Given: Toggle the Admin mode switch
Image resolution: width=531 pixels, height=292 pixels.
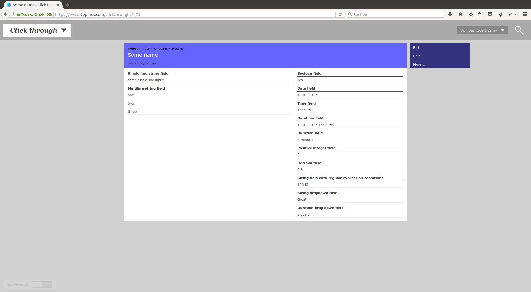Looking at the screenshot, I should (42, 285).
